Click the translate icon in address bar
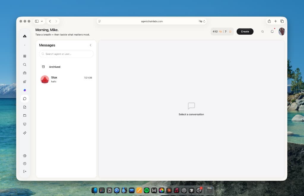The image size is (304, 196). pos(200,21)
